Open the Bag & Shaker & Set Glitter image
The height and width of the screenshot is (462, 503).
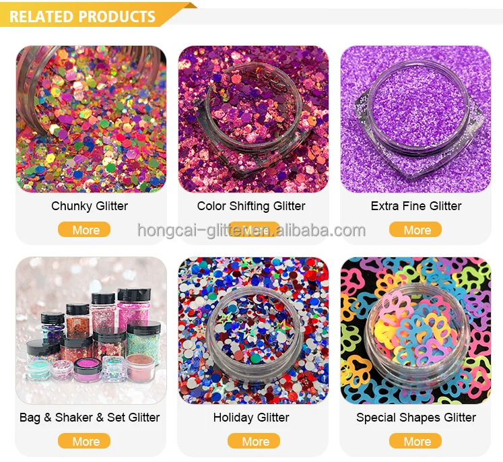point(91,330)
